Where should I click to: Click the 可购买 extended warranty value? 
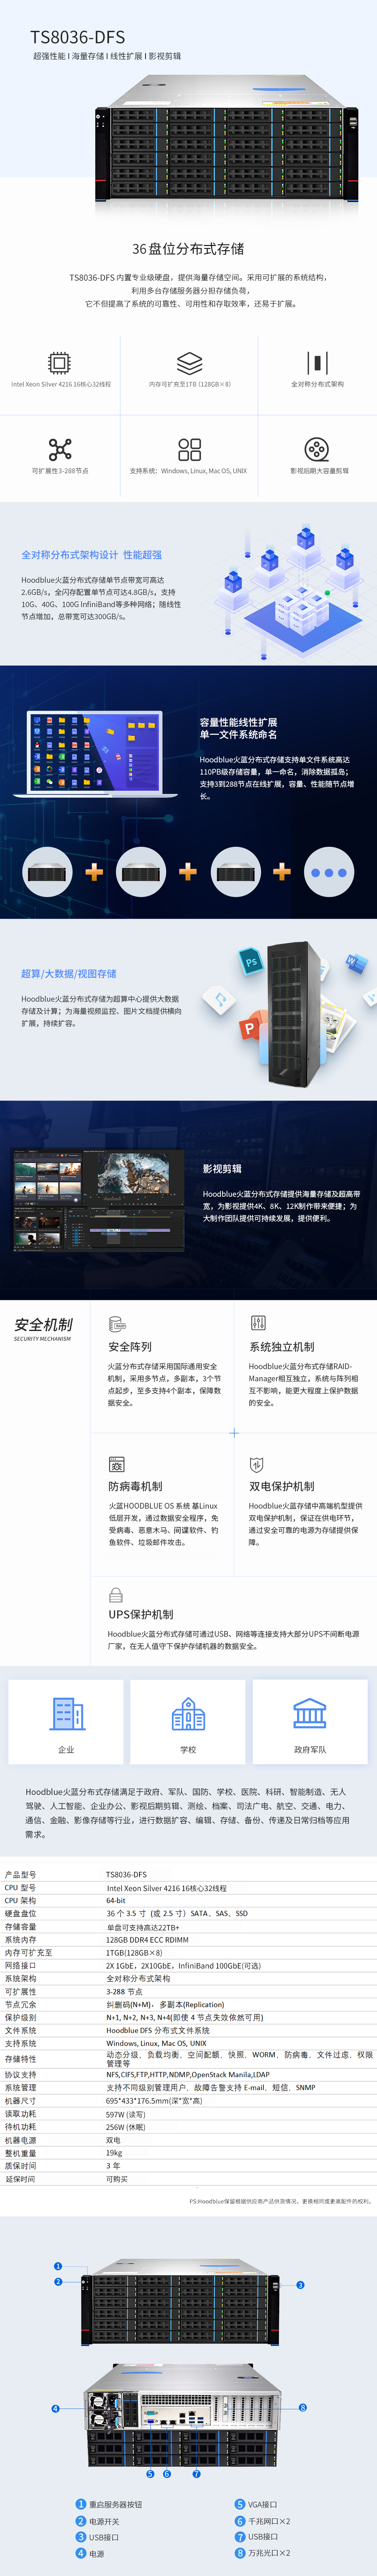117,2179
